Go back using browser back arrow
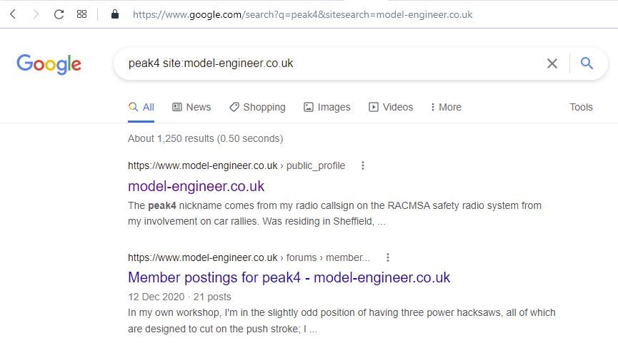Viewport: 618px width, 348px height. [13, 14]
